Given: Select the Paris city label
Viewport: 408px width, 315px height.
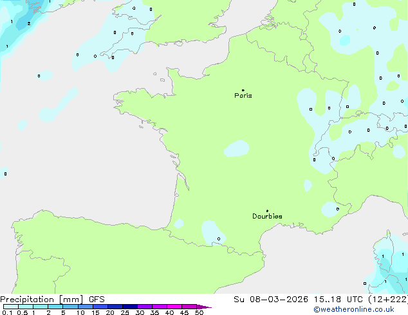Looking at the screenshot, I should click(243, 96).
